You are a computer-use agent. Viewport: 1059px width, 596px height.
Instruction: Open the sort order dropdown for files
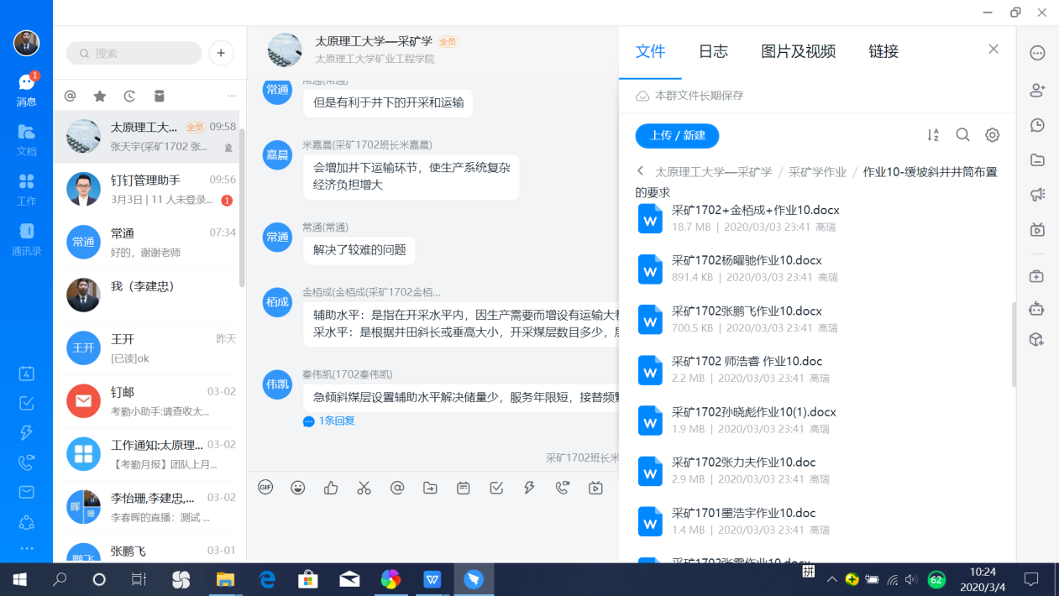coord(933,135)
